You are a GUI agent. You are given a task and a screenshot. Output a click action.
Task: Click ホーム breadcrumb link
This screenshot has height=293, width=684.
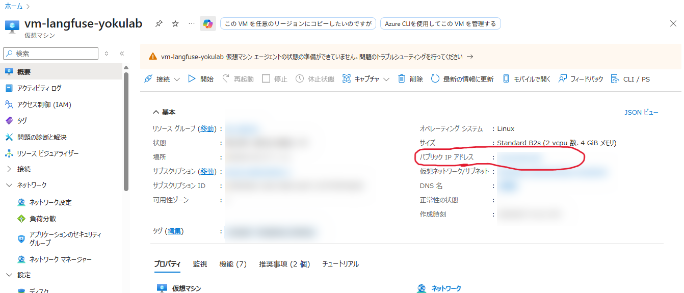tap(14, 6)
